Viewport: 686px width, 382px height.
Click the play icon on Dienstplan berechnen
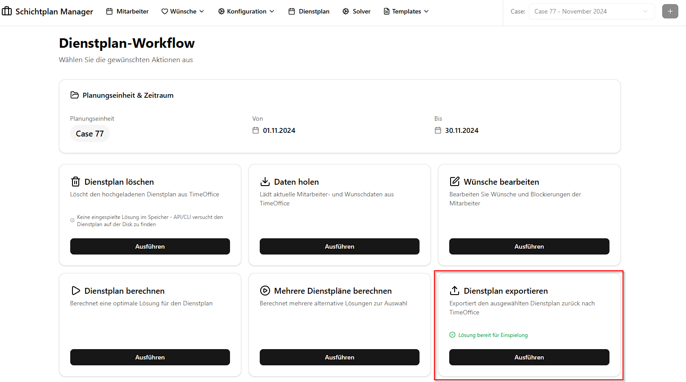pyautogui.click(x=76, y=291)
